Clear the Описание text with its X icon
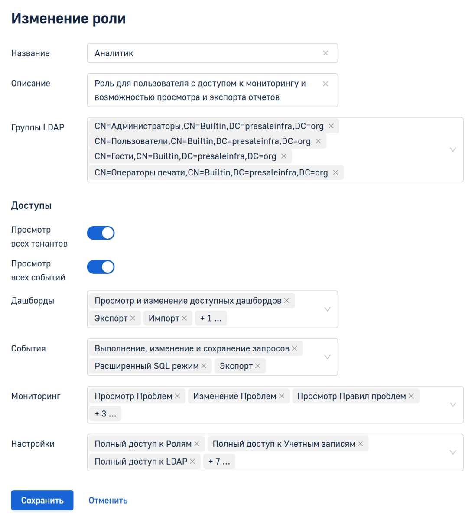This screenshot has height=520, width=475. pyautogui.click(x=325, y=84)
